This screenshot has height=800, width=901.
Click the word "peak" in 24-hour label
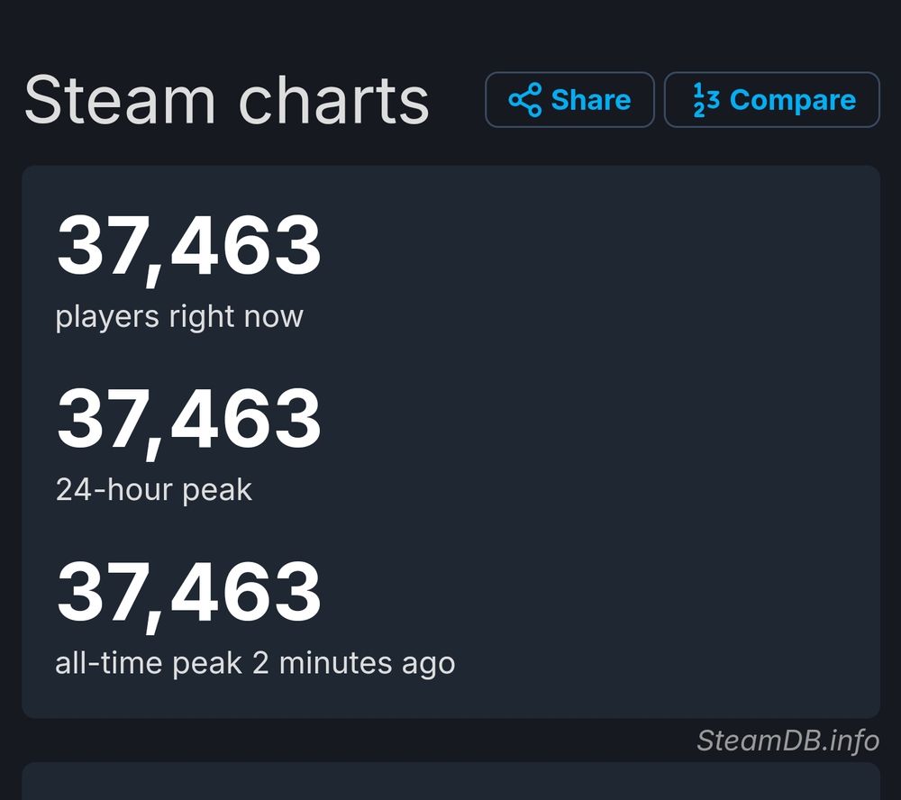[x=217, y=489]
